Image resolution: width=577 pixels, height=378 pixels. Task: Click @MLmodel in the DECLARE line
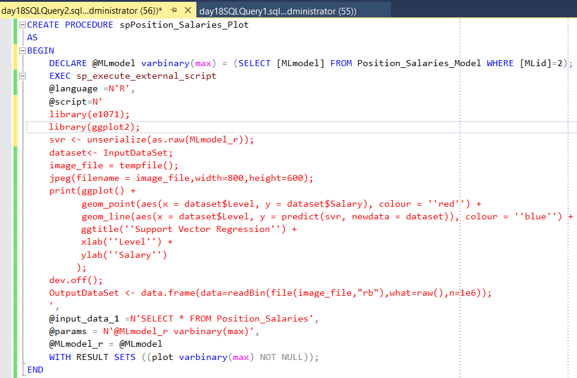pos(113,63)
